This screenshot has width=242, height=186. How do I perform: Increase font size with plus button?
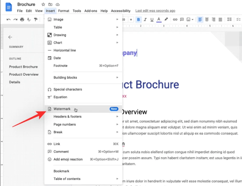[x=131, y=19]
